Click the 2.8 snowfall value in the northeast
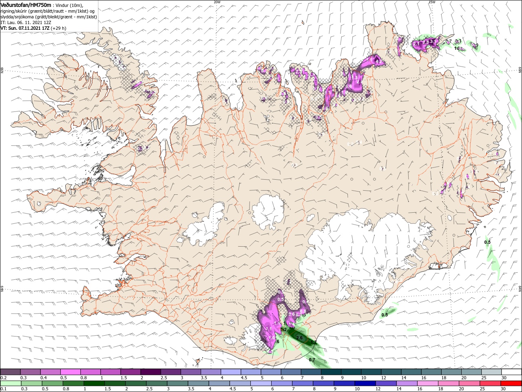Viewport: 522px width, 392px height. tap(426, 42)
